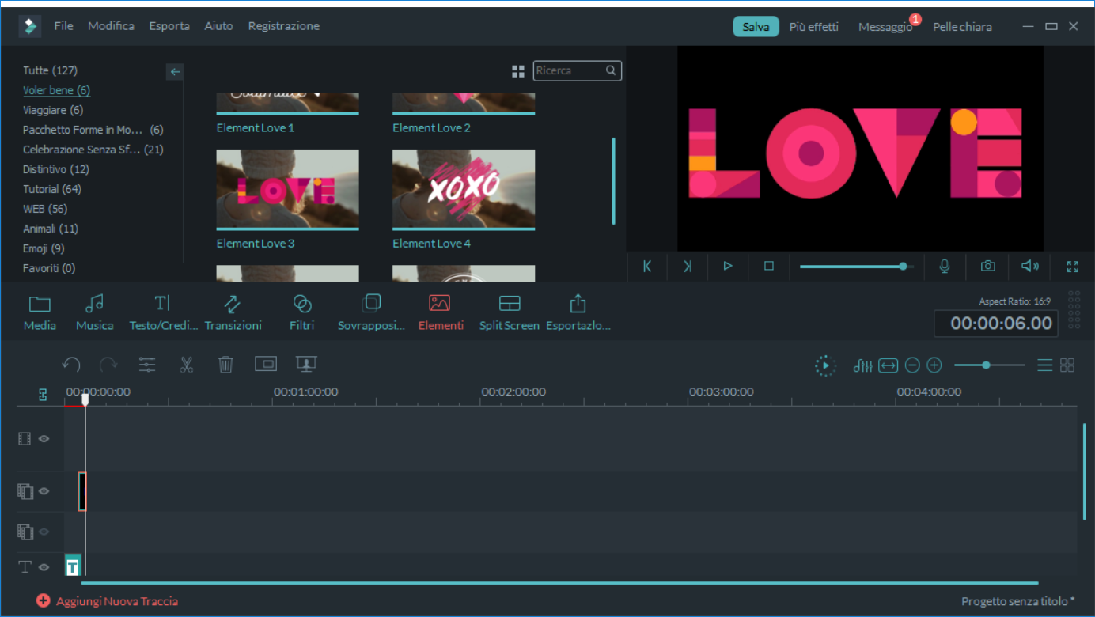Cut the clip with the scissors tool

pos(187,365)
